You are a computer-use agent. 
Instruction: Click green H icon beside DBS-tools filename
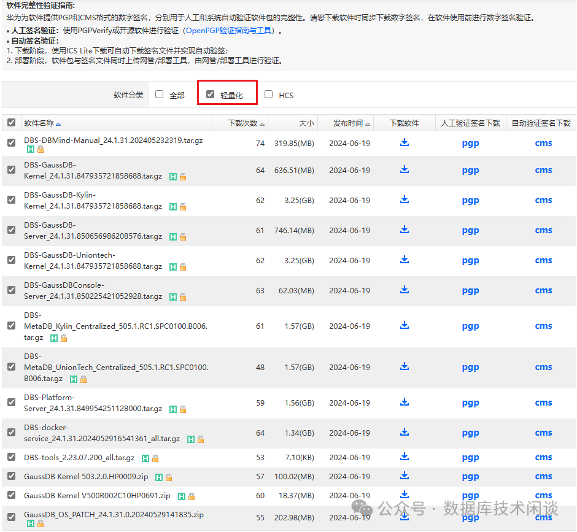[x=145, y=458]
